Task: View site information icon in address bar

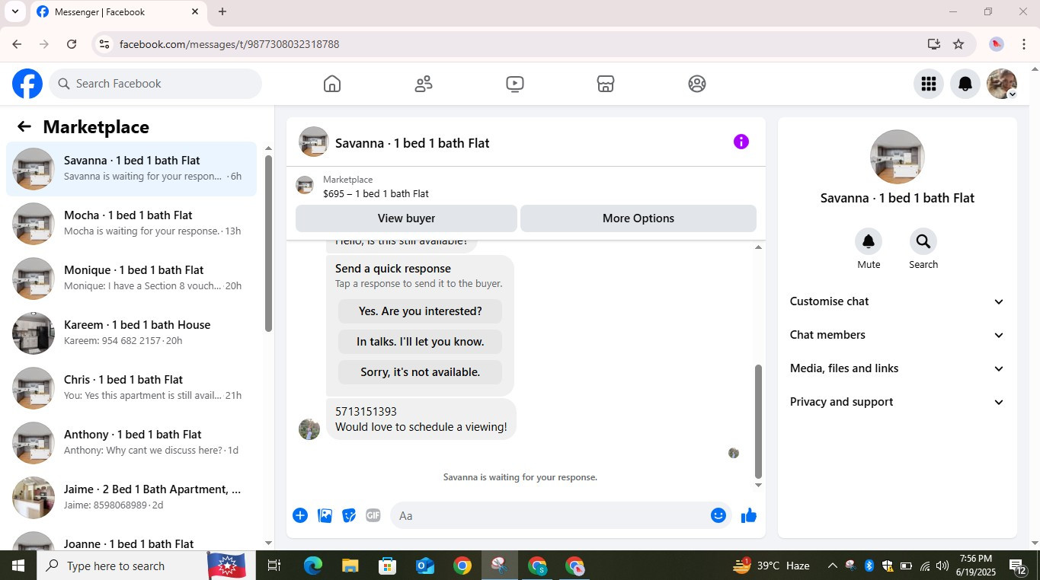Action: pos(105,44)
